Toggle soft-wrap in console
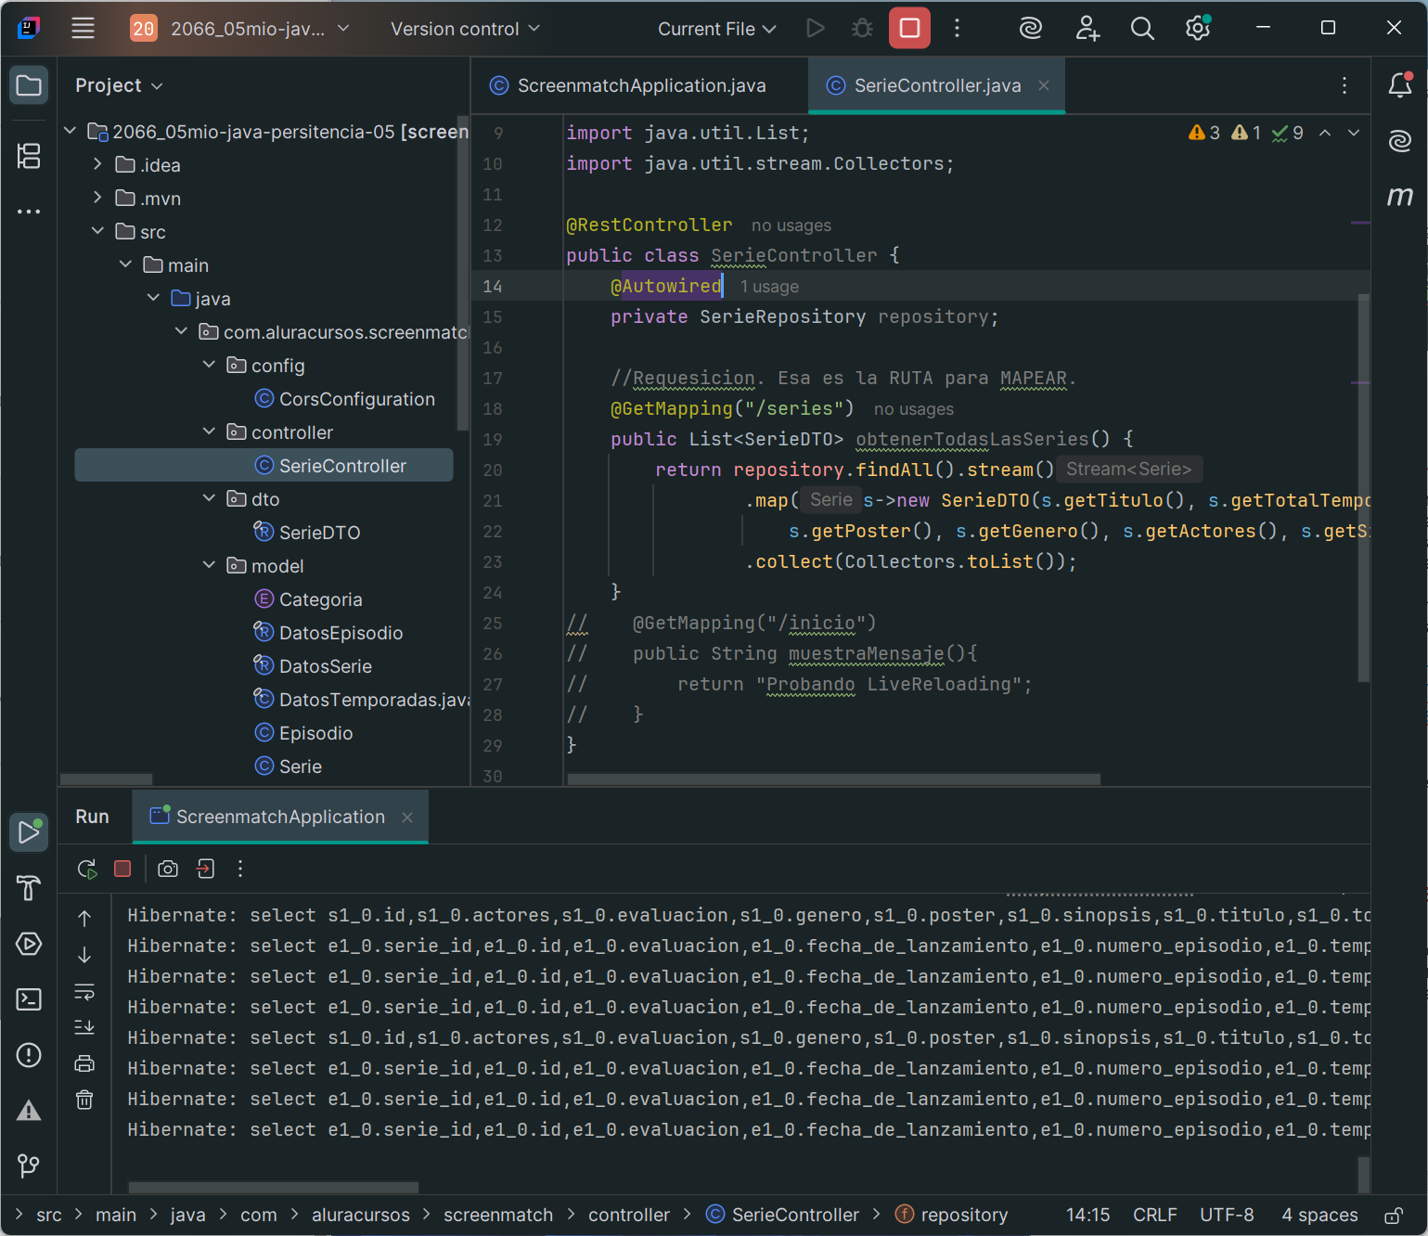This screenshot has height=1236, width=1428. (x=84, y=992)
